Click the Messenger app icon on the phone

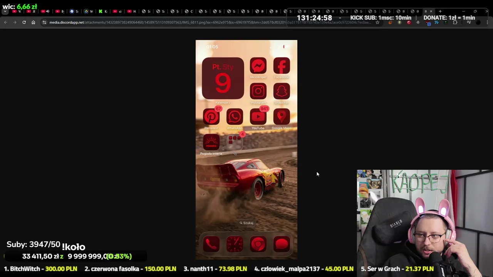pyautogui.click(x=258, y=66)
